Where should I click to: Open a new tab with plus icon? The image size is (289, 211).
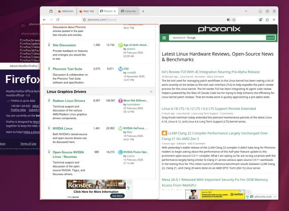coord(143,11)
